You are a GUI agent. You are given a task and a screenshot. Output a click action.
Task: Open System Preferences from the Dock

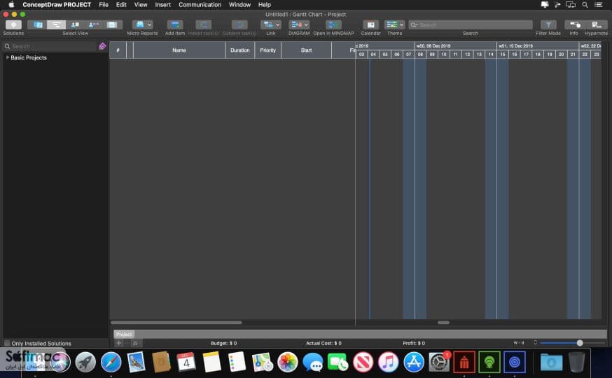pyautogui.click(x=439, y=362)
